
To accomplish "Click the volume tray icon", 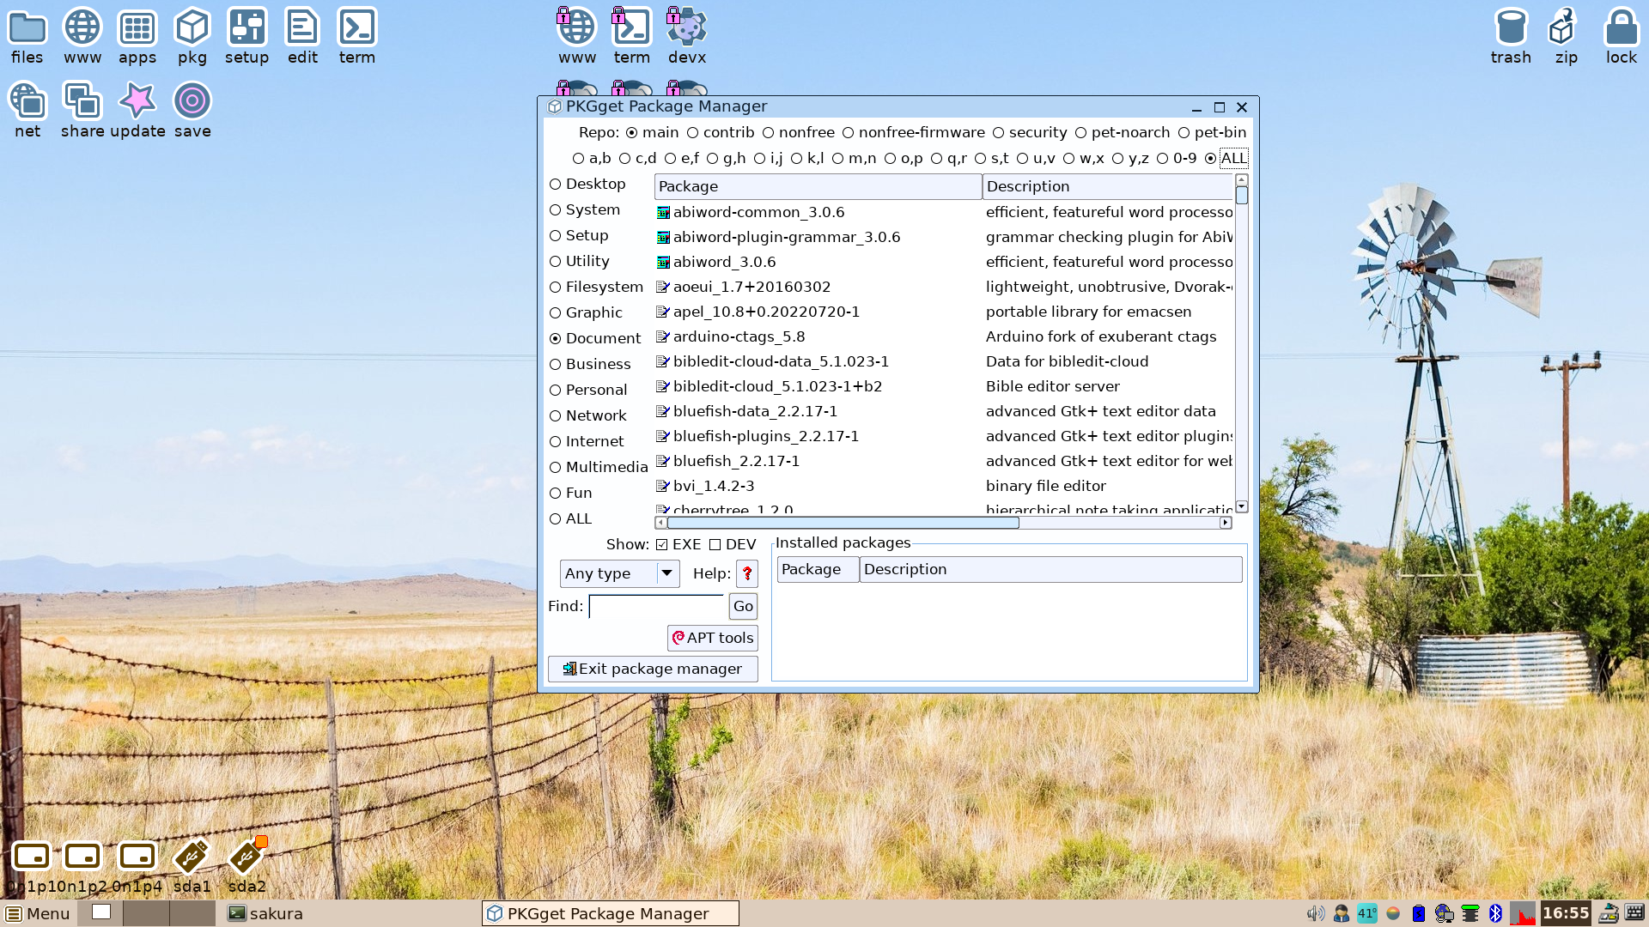I will [1314, 913].
